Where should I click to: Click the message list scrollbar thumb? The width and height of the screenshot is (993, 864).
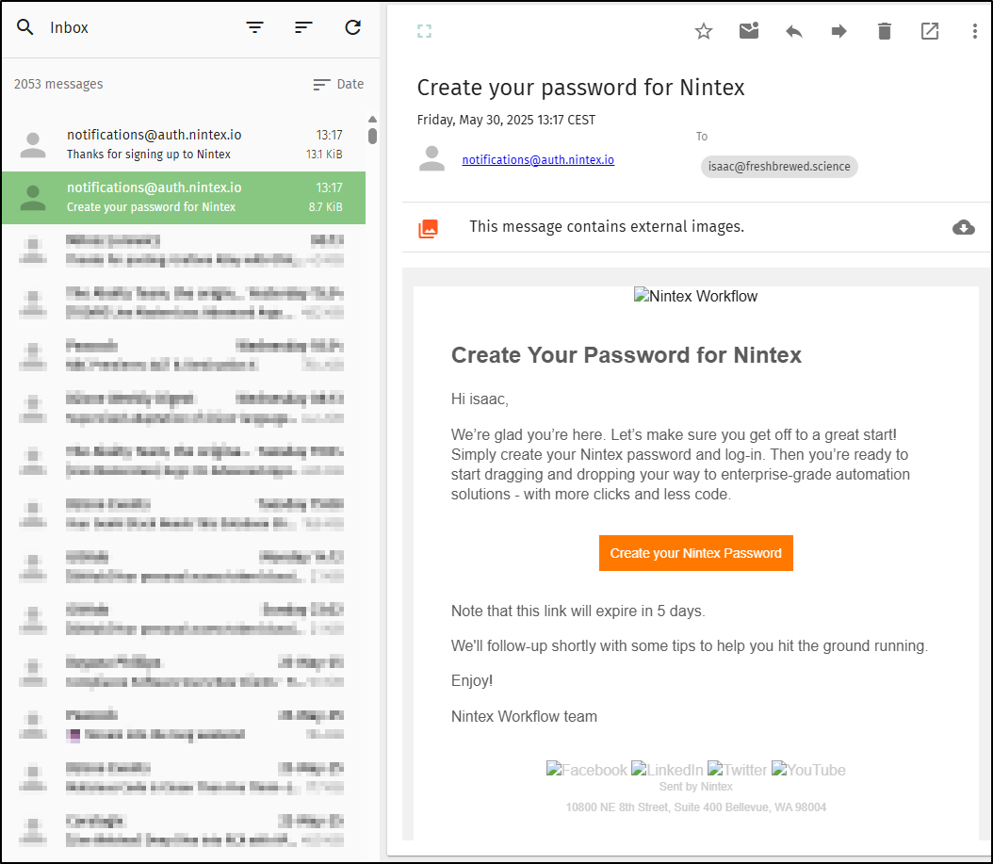click(372, 137)
